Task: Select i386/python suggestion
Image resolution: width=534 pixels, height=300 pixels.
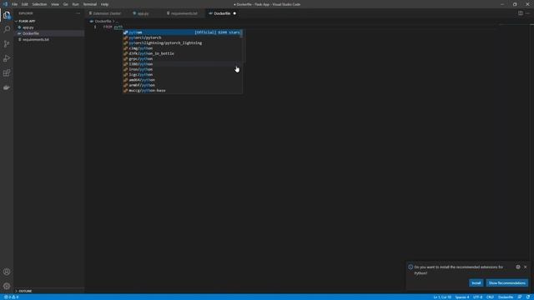Action: (182, 64)
